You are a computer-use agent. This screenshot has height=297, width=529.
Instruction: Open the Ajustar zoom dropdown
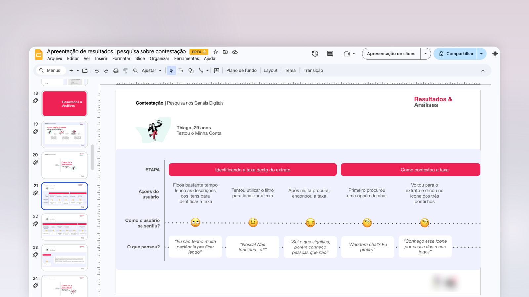click(151, 70)
